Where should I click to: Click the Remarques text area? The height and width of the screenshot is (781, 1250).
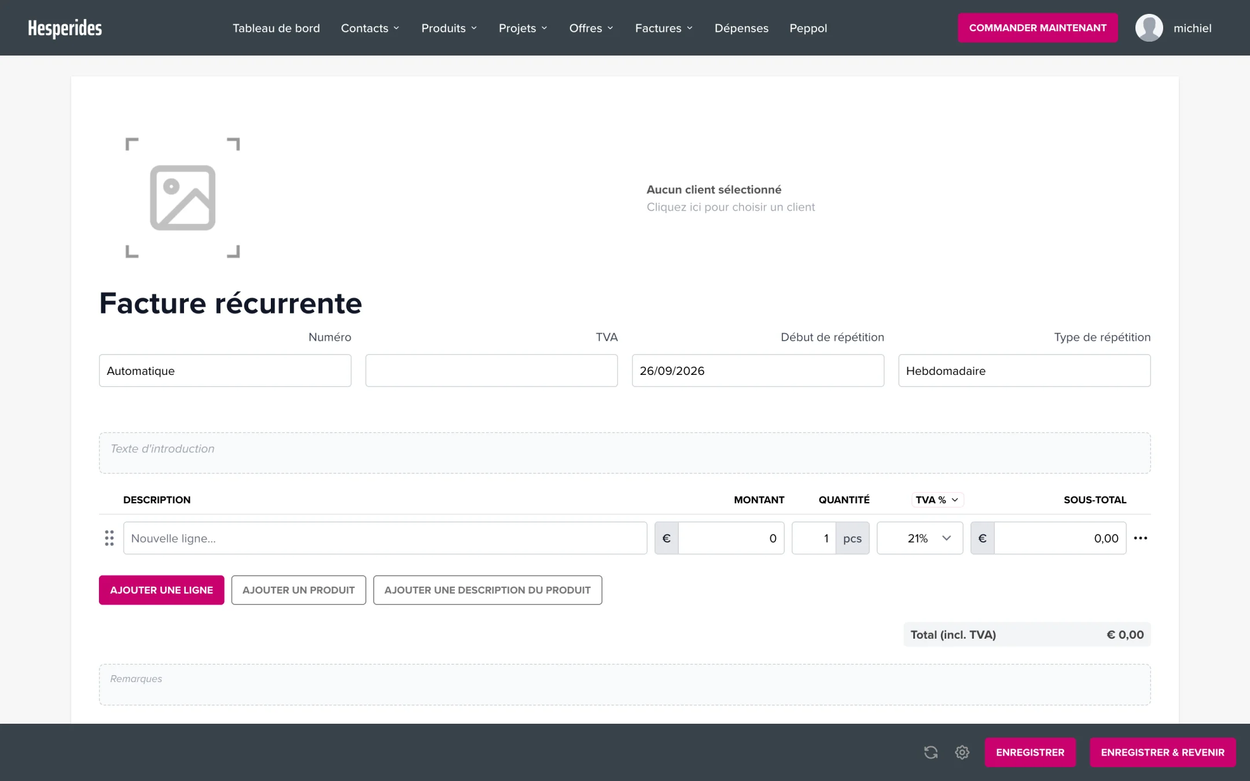pos(624,684)
